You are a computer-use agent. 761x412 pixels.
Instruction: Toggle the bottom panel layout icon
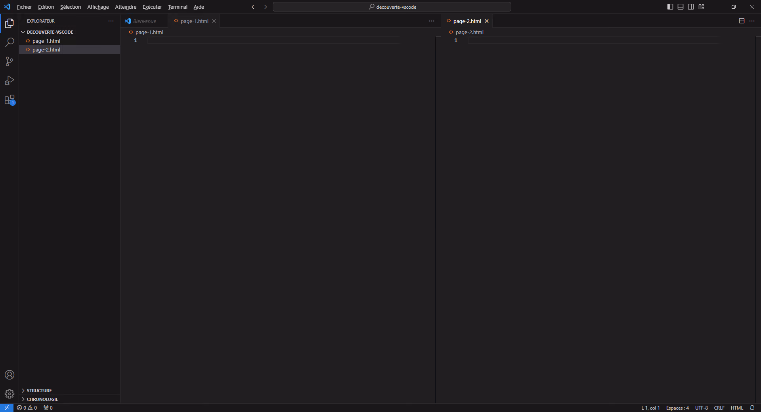coord(681,7)
